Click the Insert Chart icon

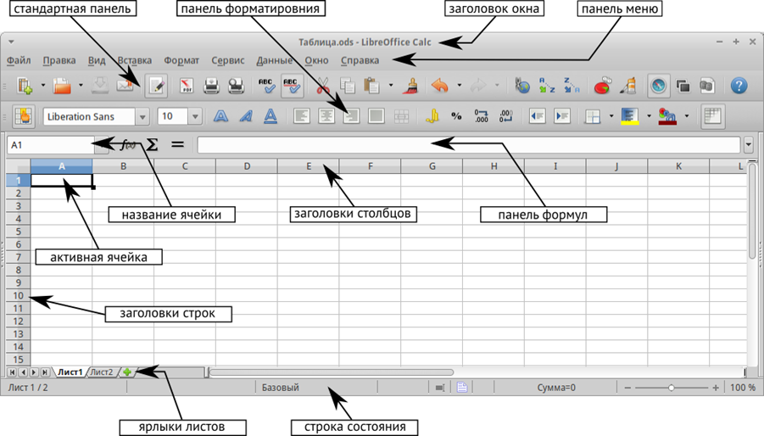click(602, 86)
